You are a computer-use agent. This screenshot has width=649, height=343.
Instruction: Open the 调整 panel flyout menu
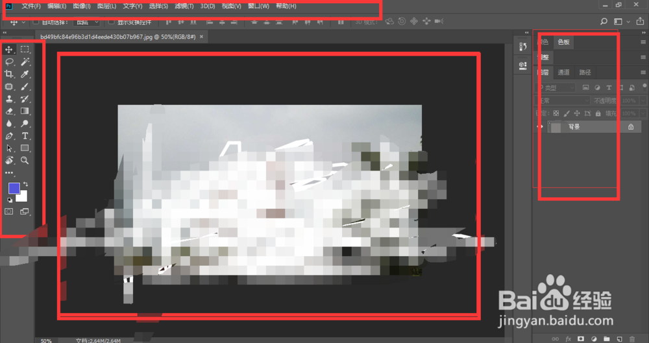pyautogui.click(x=643, y=57)
